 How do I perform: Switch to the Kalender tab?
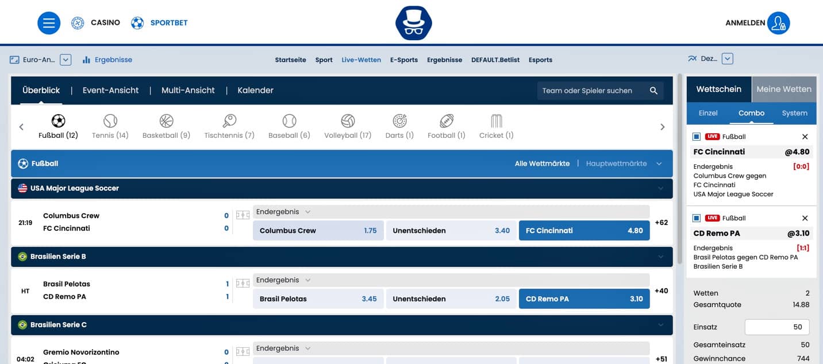[x=255, y=90]
